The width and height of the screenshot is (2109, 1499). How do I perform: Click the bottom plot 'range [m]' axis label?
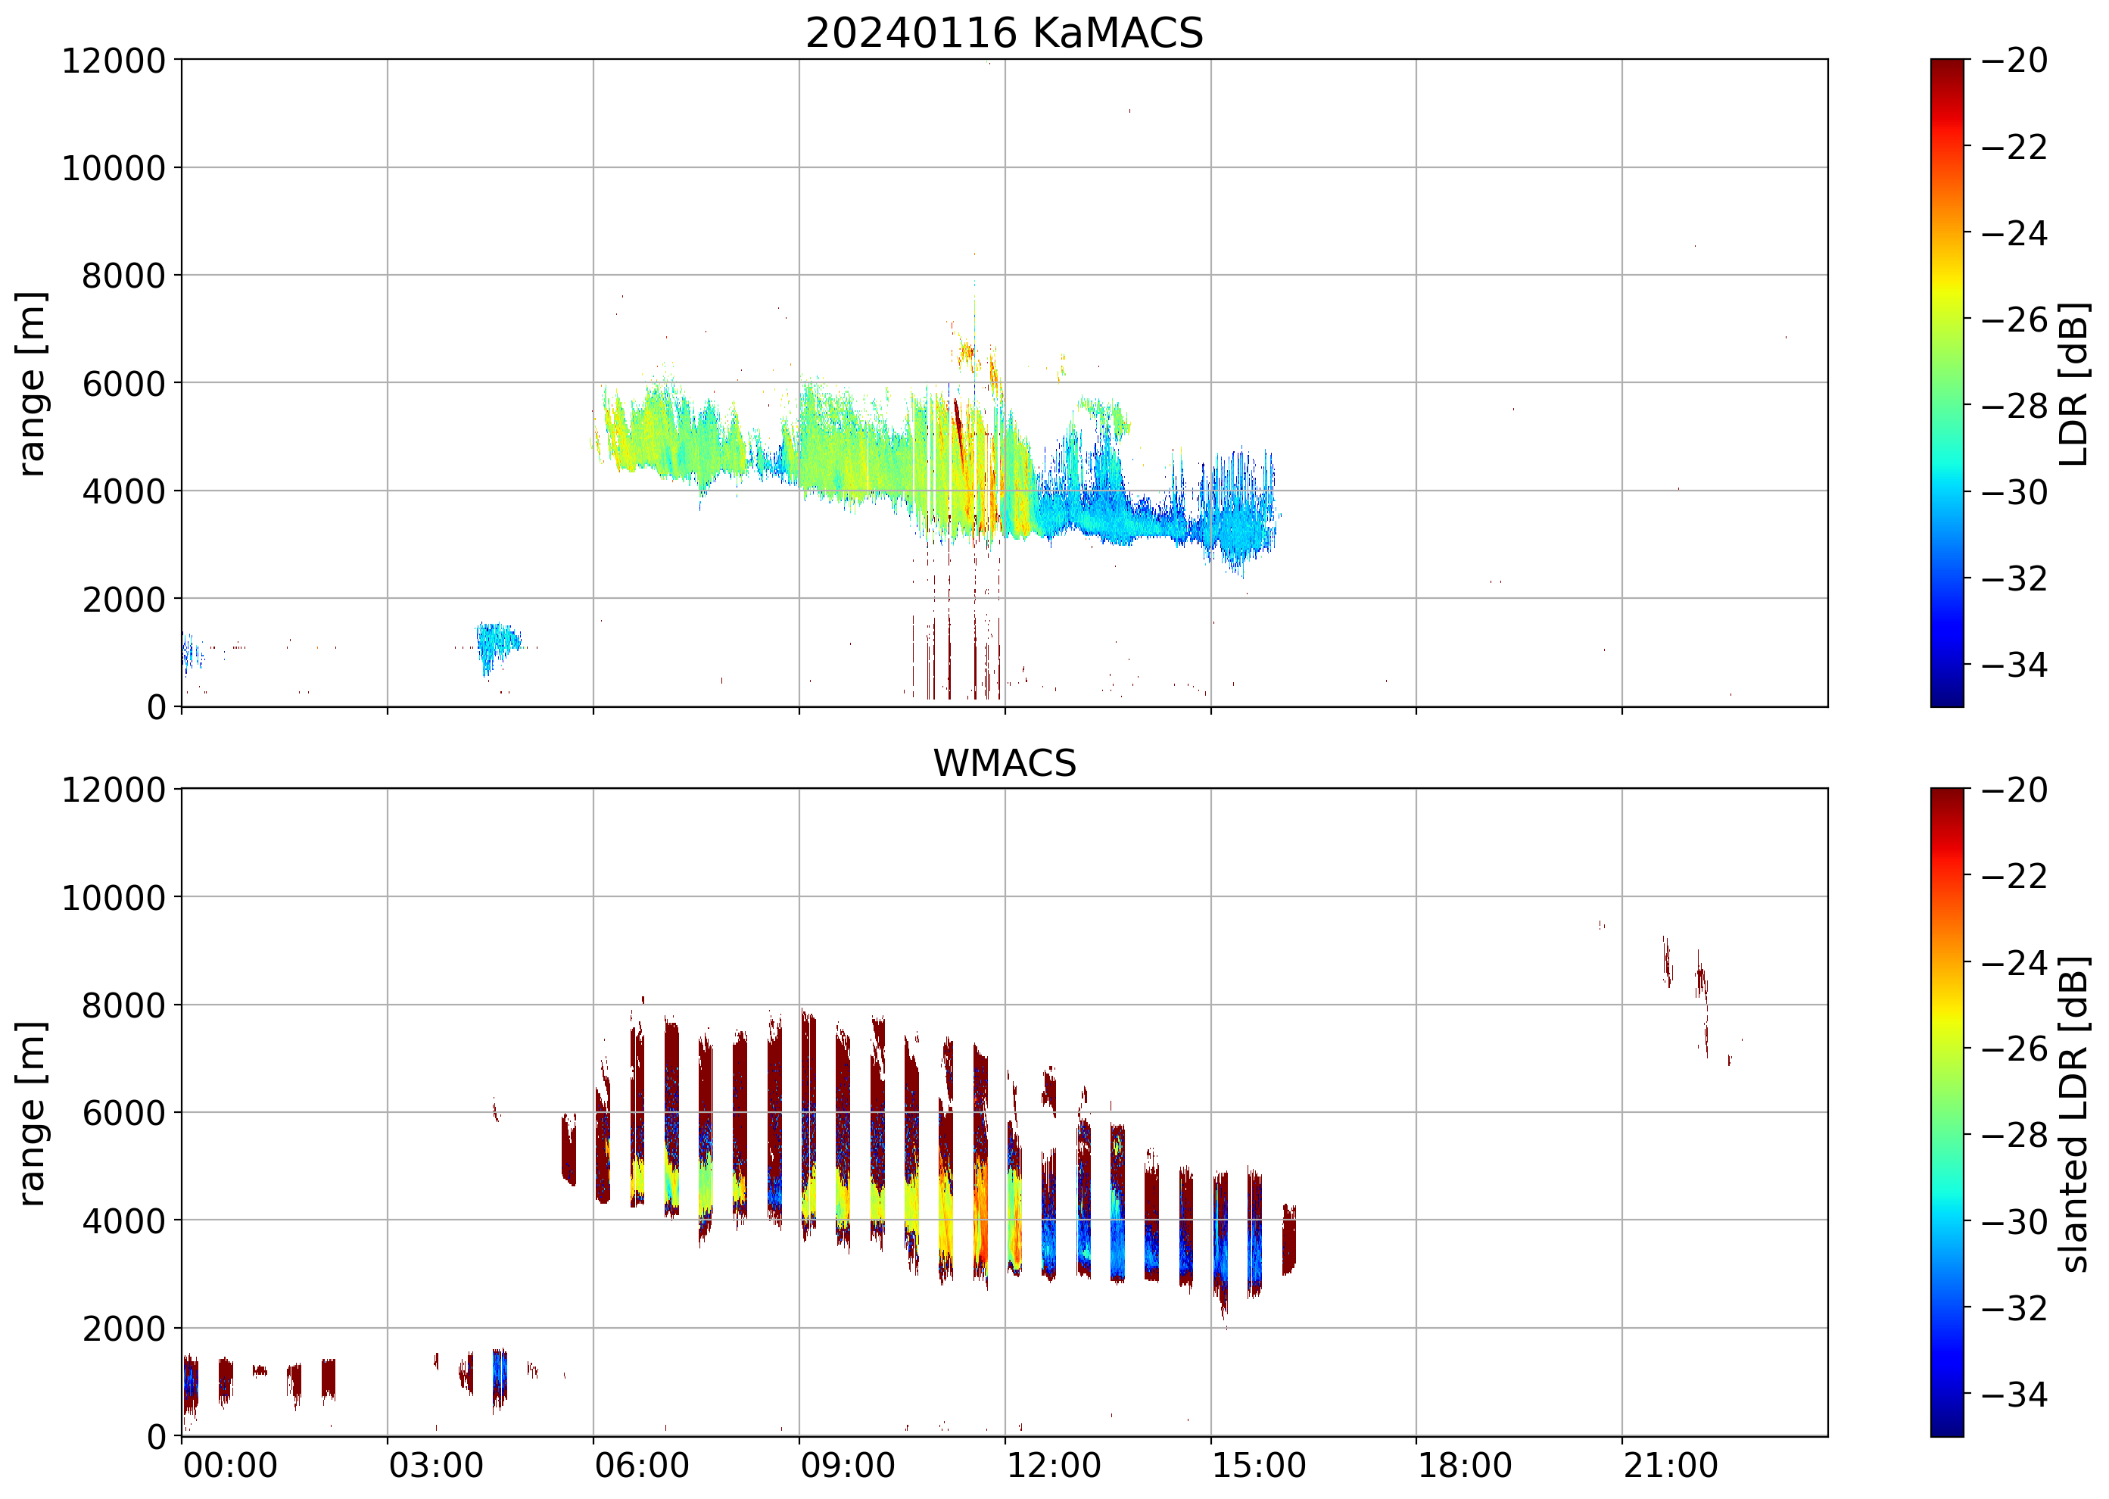click(x=31, y=1113)
